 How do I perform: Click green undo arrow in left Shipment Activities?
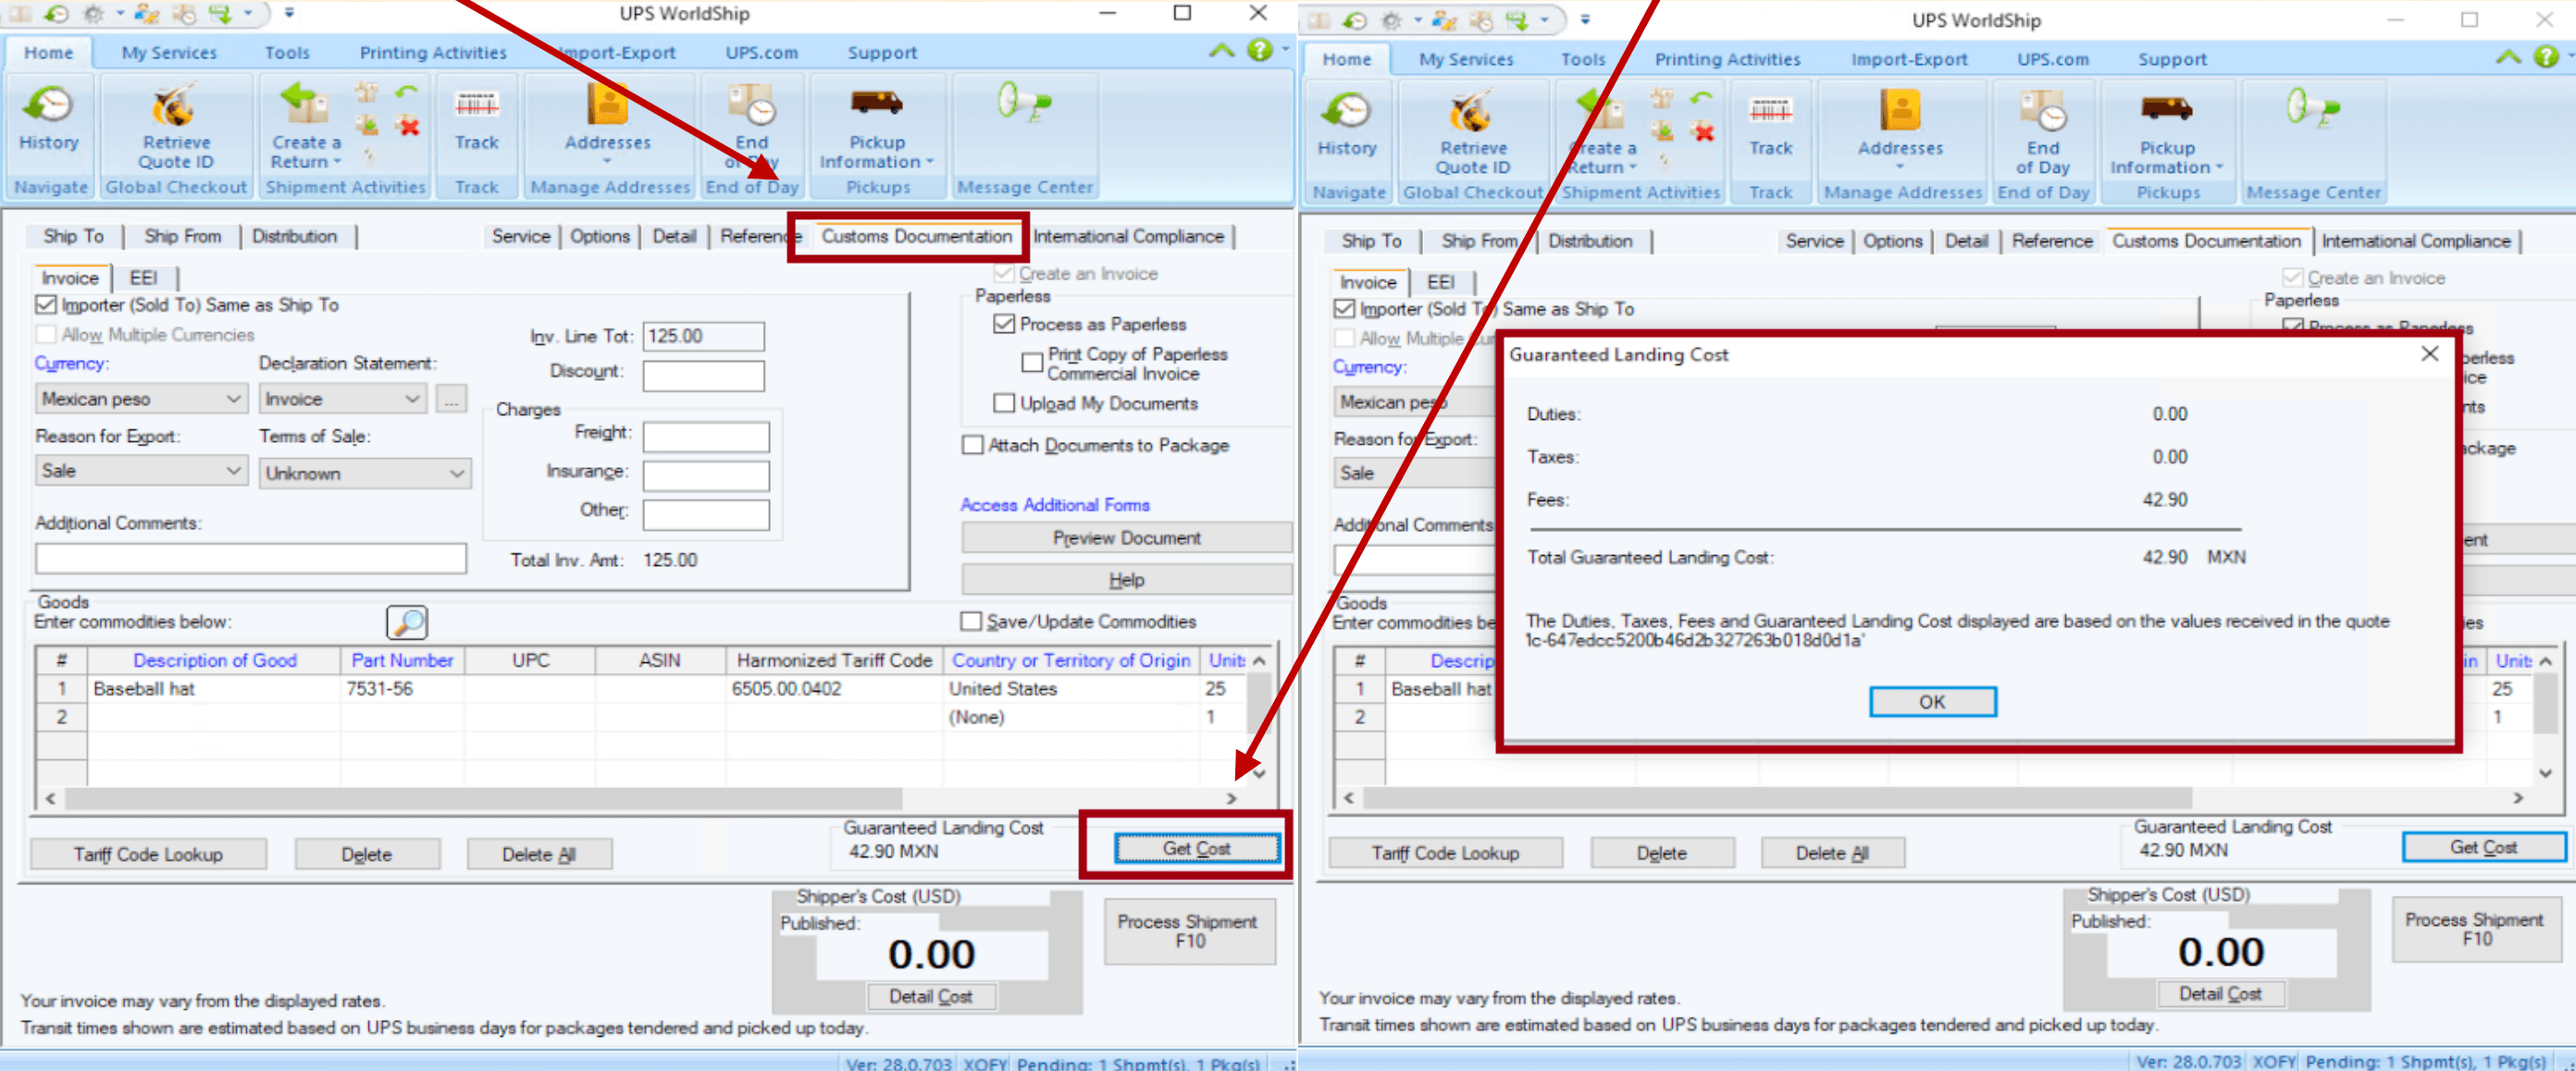(406, 92)
